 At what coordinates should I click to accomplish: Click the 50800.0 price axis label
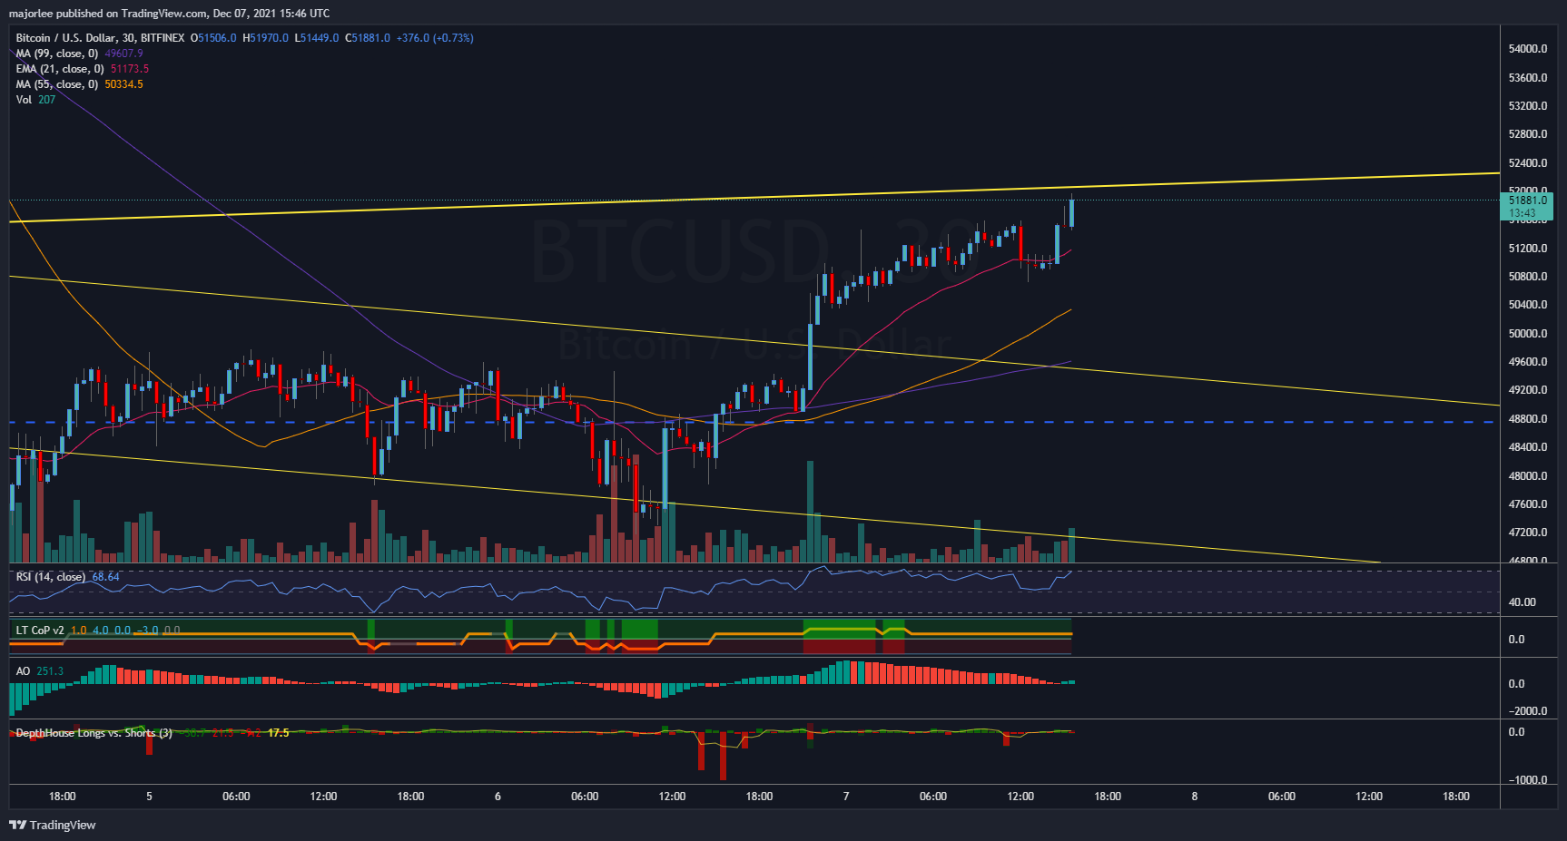1528,277
